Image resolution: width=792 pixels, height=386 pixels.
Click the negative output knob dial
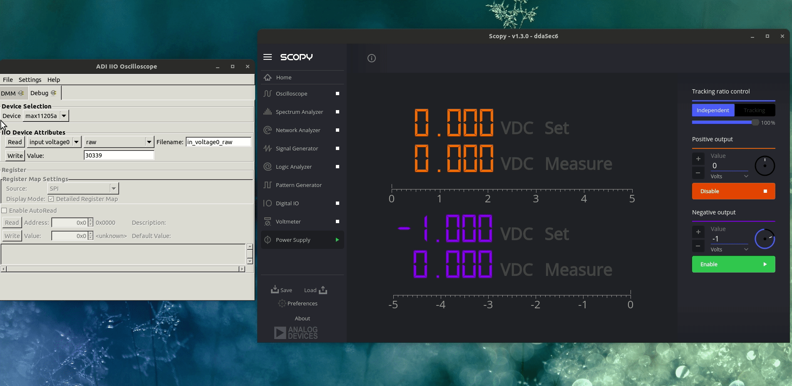tap(765, 239)
